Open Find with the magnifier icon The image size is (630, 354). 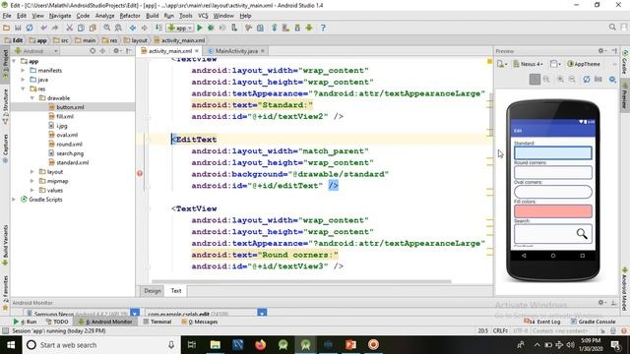107,28
